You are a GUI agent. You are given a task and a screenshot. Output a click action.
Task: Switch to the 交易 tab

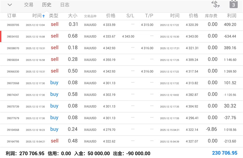coord(29,5)
